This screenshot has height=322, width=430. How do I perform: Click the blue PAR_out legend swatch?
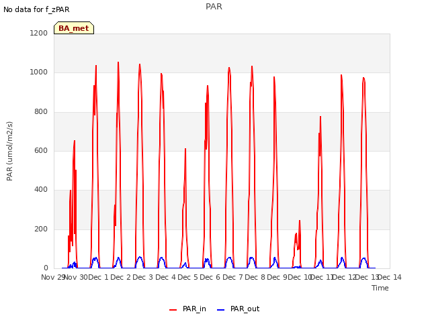220,310
